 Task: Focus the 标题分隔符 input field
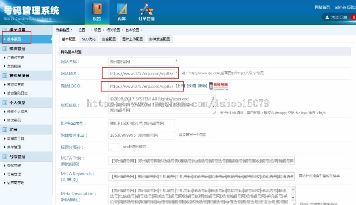pyautogui.click(x=114, y=147)
